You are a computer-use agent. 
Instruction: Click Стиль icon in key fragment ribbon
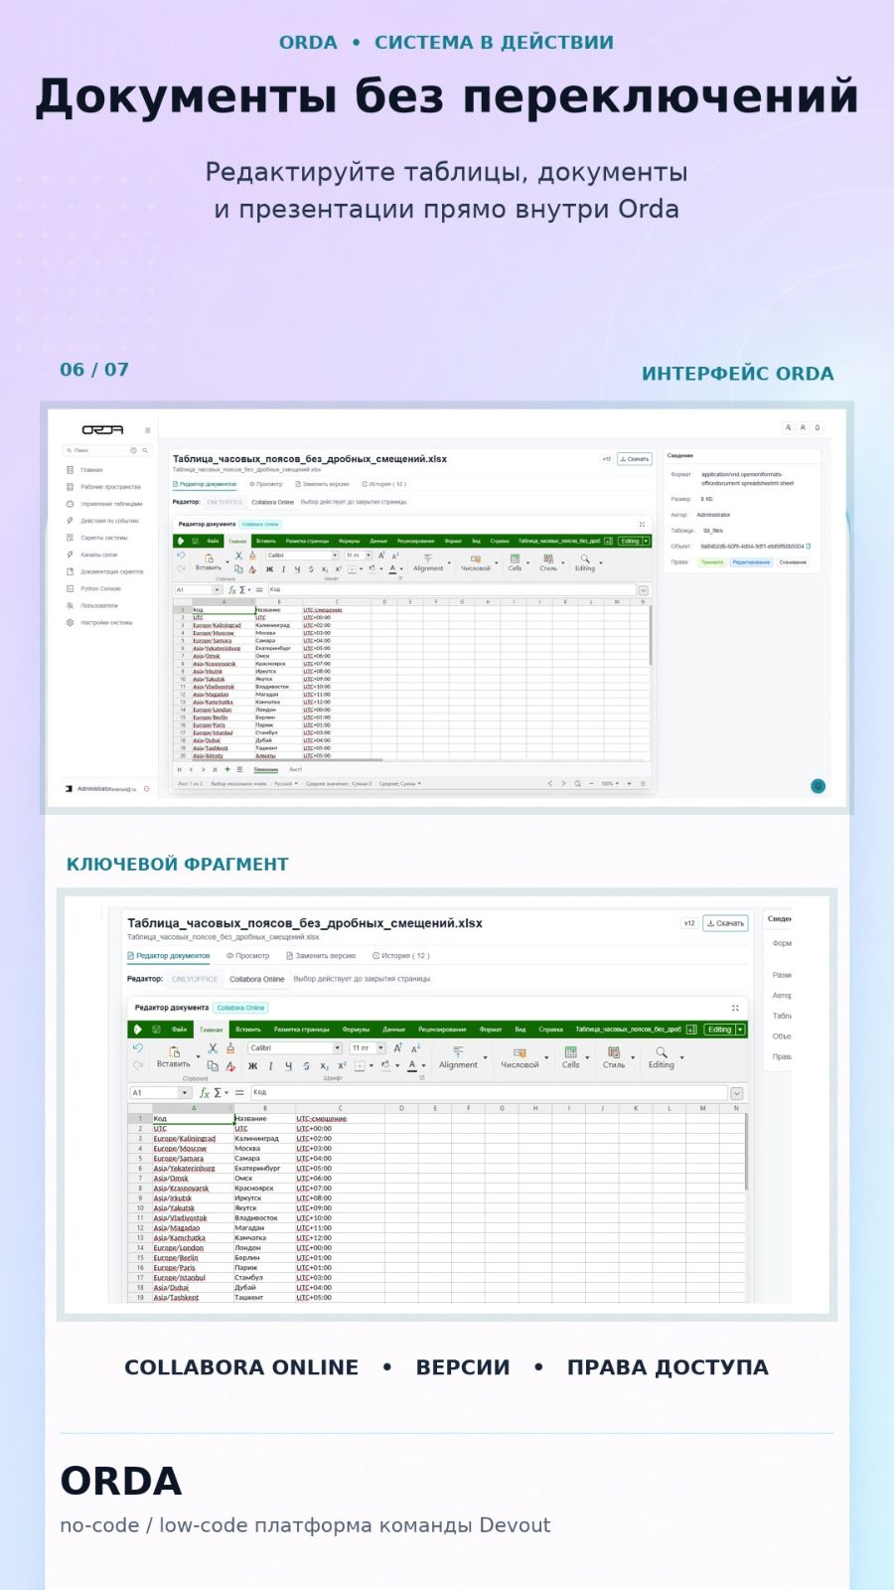(x=614, y=1051)
